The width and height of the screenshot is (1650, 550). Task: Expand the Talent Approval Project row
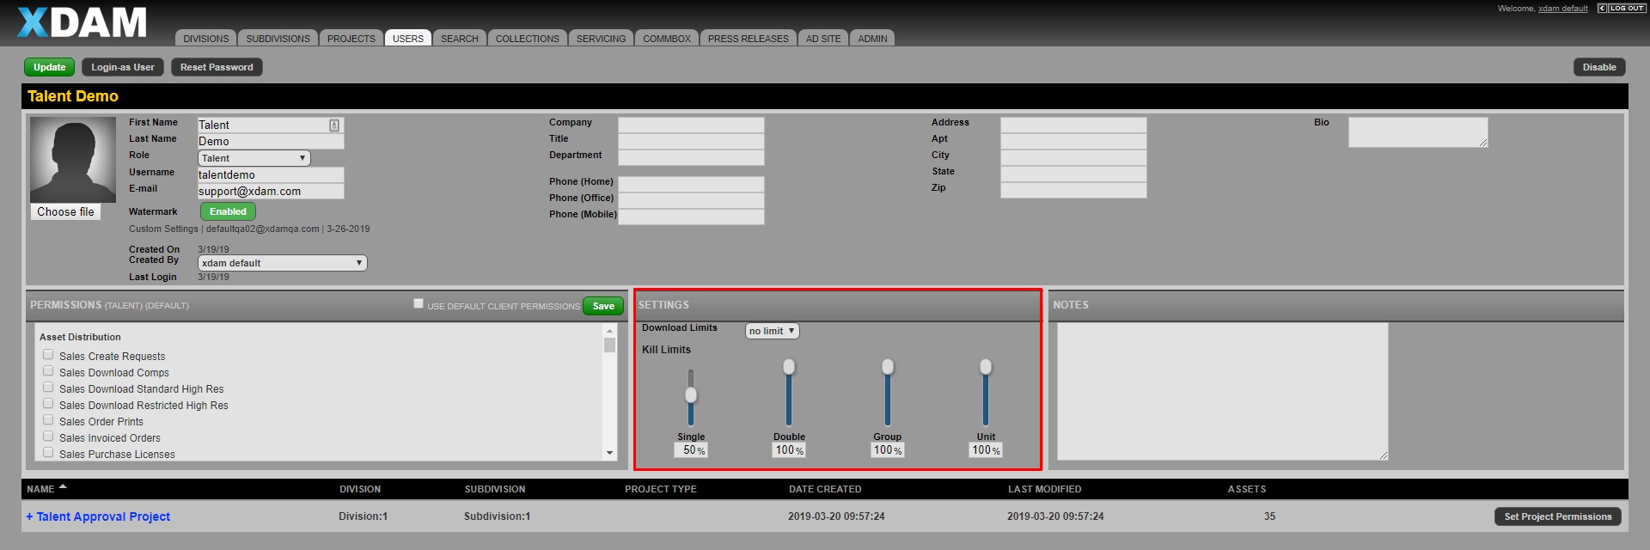(x=29, y=516)
